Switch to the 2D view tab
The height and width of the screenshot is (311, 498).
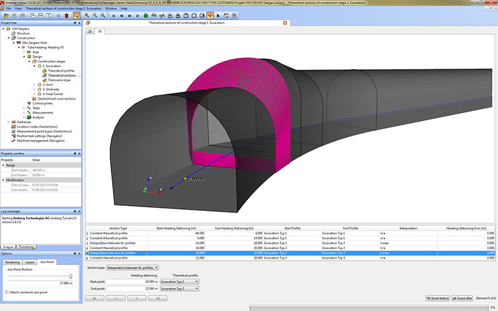[90, 32]
